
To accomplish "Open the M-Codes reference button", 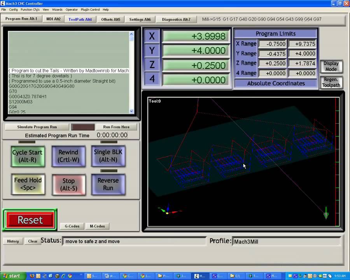I will point(97,226).
